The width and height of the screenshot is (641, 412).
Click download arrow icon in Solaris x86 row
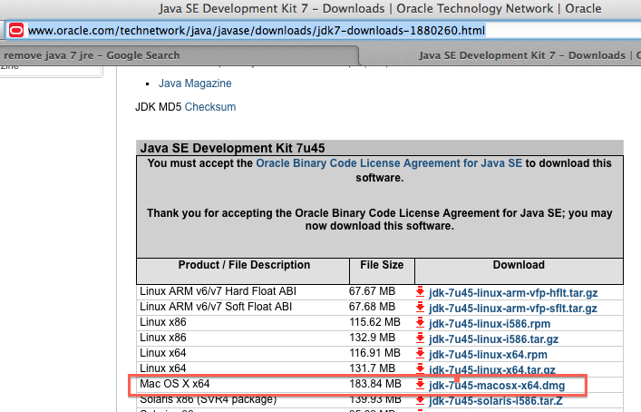pos(421,400)
